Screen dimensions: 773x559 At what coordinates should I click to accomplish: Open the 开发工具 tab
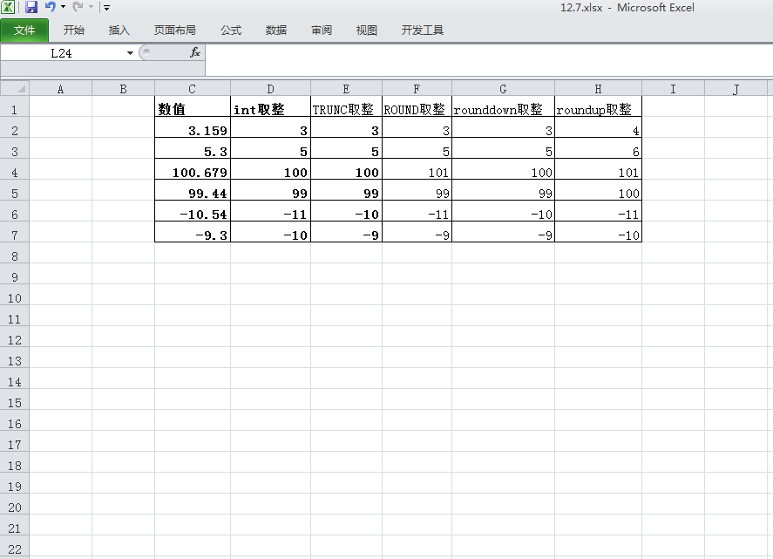pyautogui.click(x=423, y=31)
